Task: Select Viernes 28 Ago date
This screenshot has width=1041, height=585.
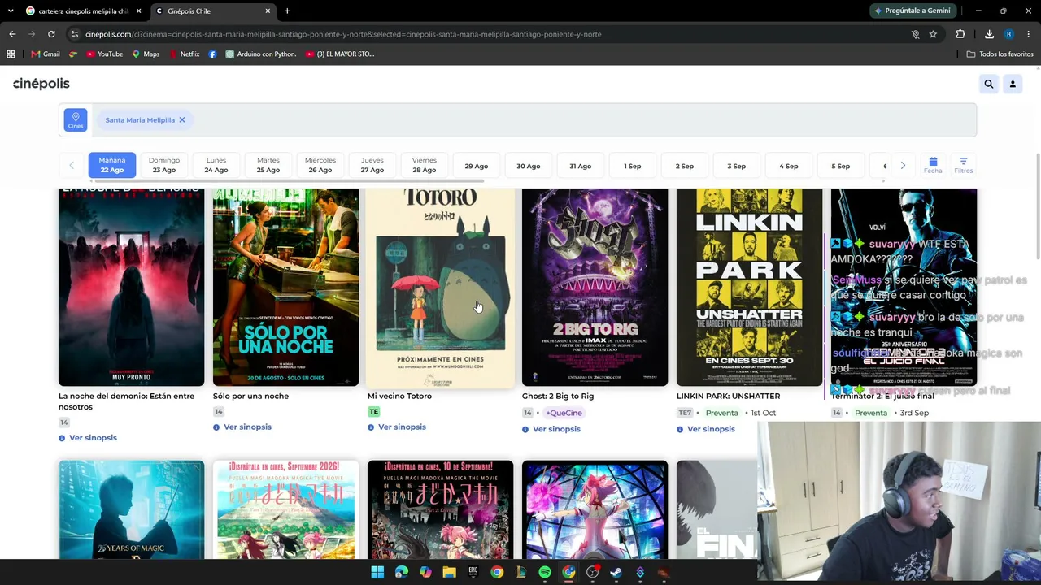Action: coord(425,165)
